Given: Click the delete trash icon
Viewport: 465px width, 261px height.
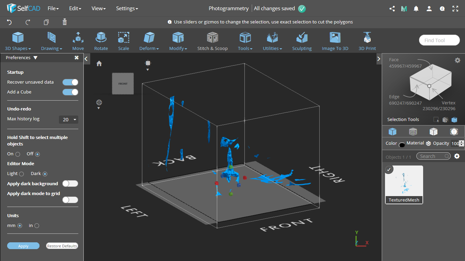Looking at the screenshot, I should click(65, 22).
